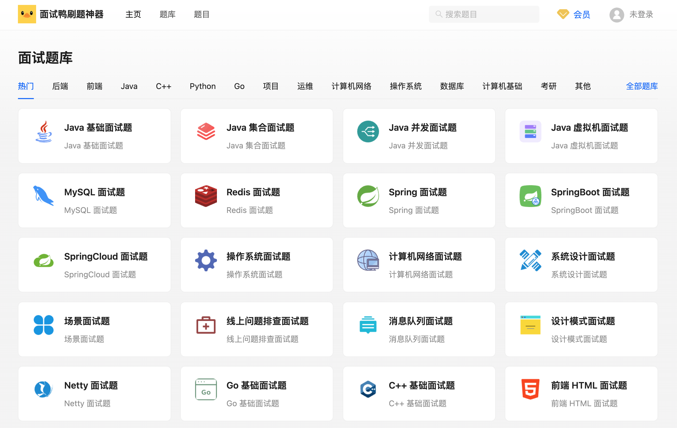Click the red Redis stack icon
Viewport: 677px width, 428px height.
coord(206,196)
